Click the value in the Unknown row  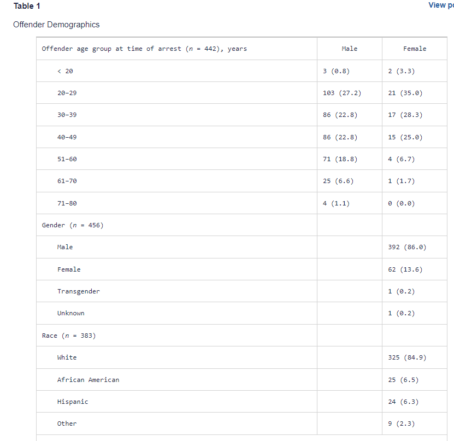(x=402, y=313)
